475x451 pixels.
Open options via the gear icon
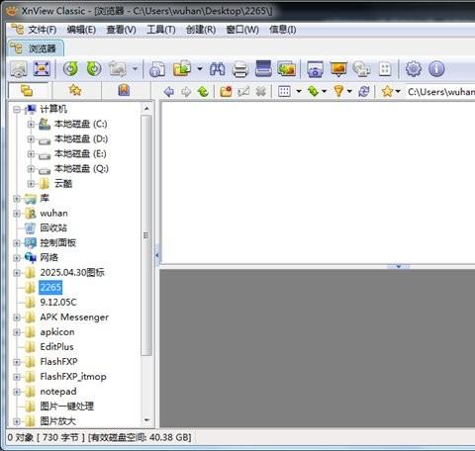pos(414,69)
